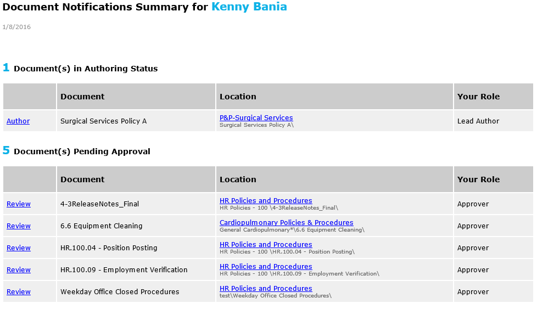537x309 pixels.
Task: Click the Lead Author role cell
Action: 478,121
